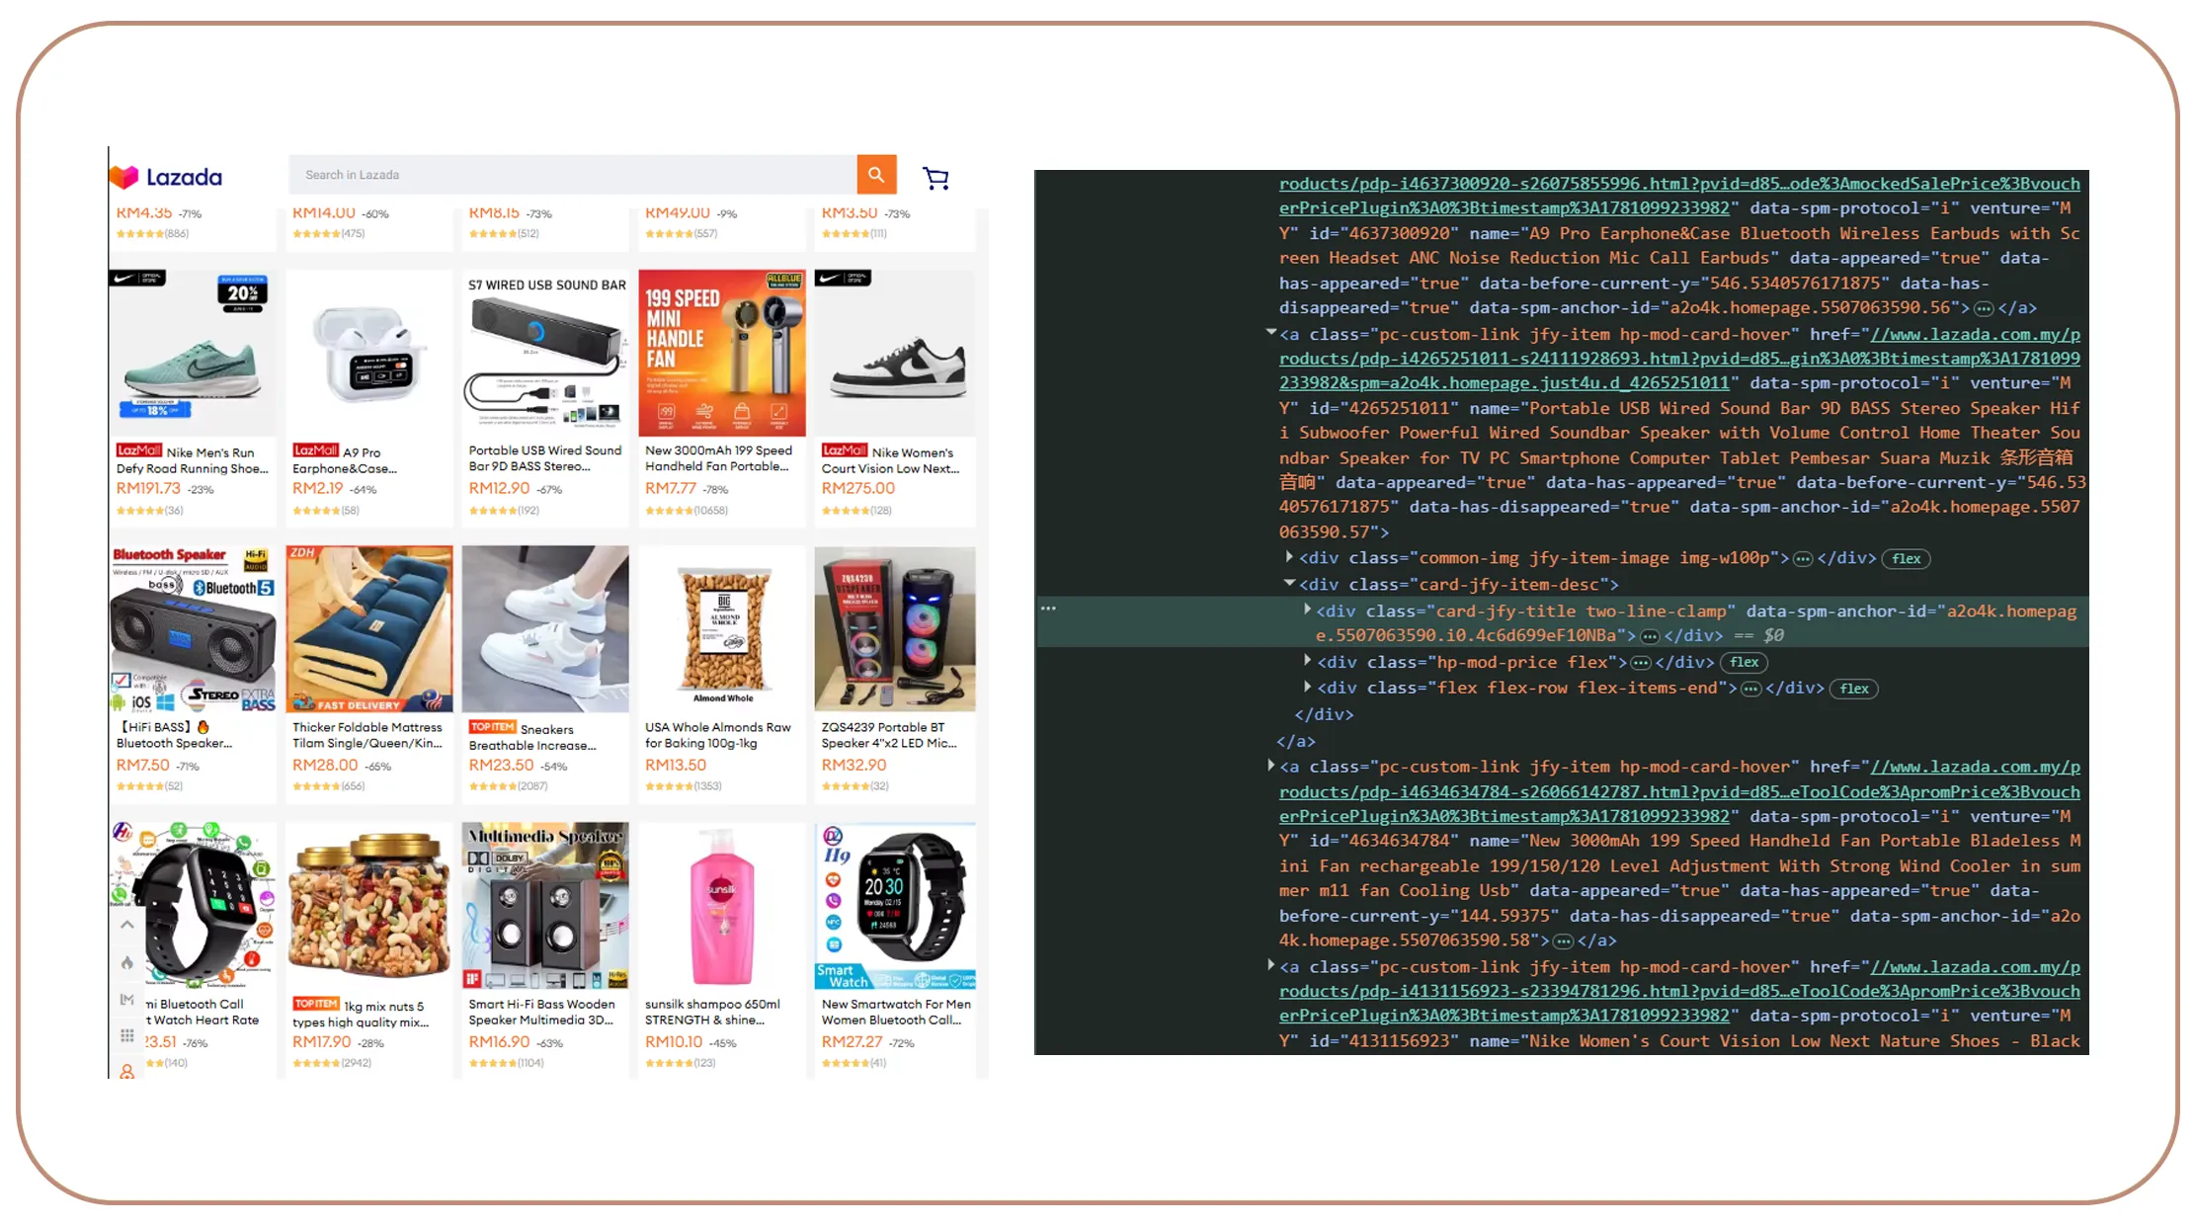Screen dimensions: 2196x1225
Task: Click the Search in Lazada input field
Action: coord(573,175)
